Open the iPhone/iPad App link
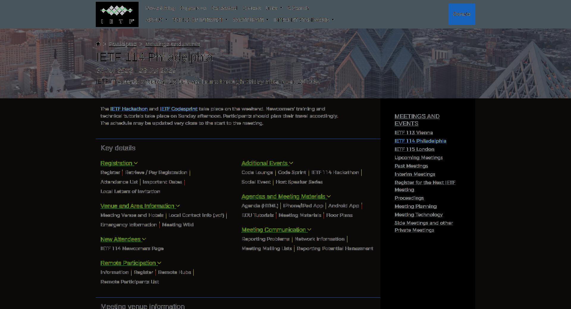Screen dimensions: 571x309 coord(303,206)
